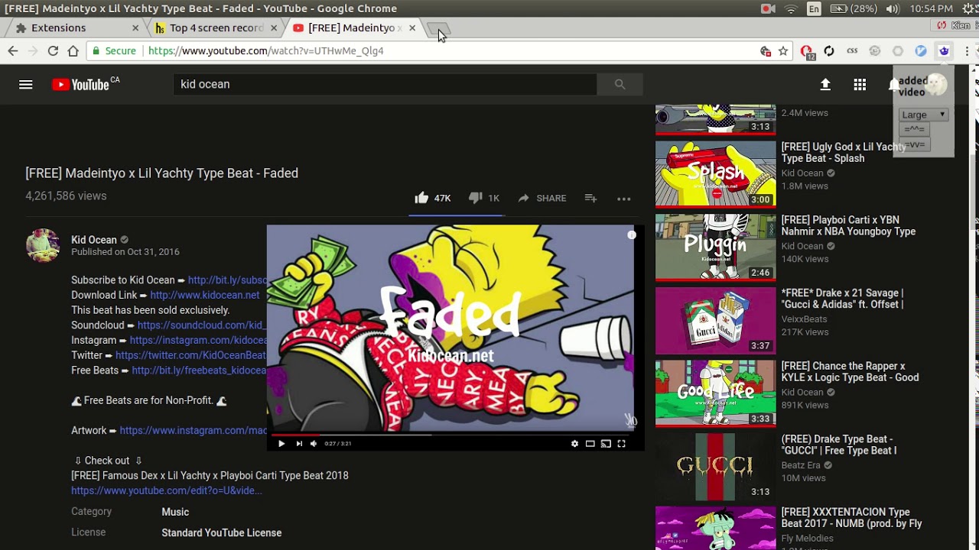Add video to playlist icon
979x550 pixels.
coord(590,198)
